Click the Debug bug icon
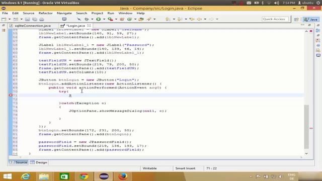The image size is (322, 181). [87, 19]
